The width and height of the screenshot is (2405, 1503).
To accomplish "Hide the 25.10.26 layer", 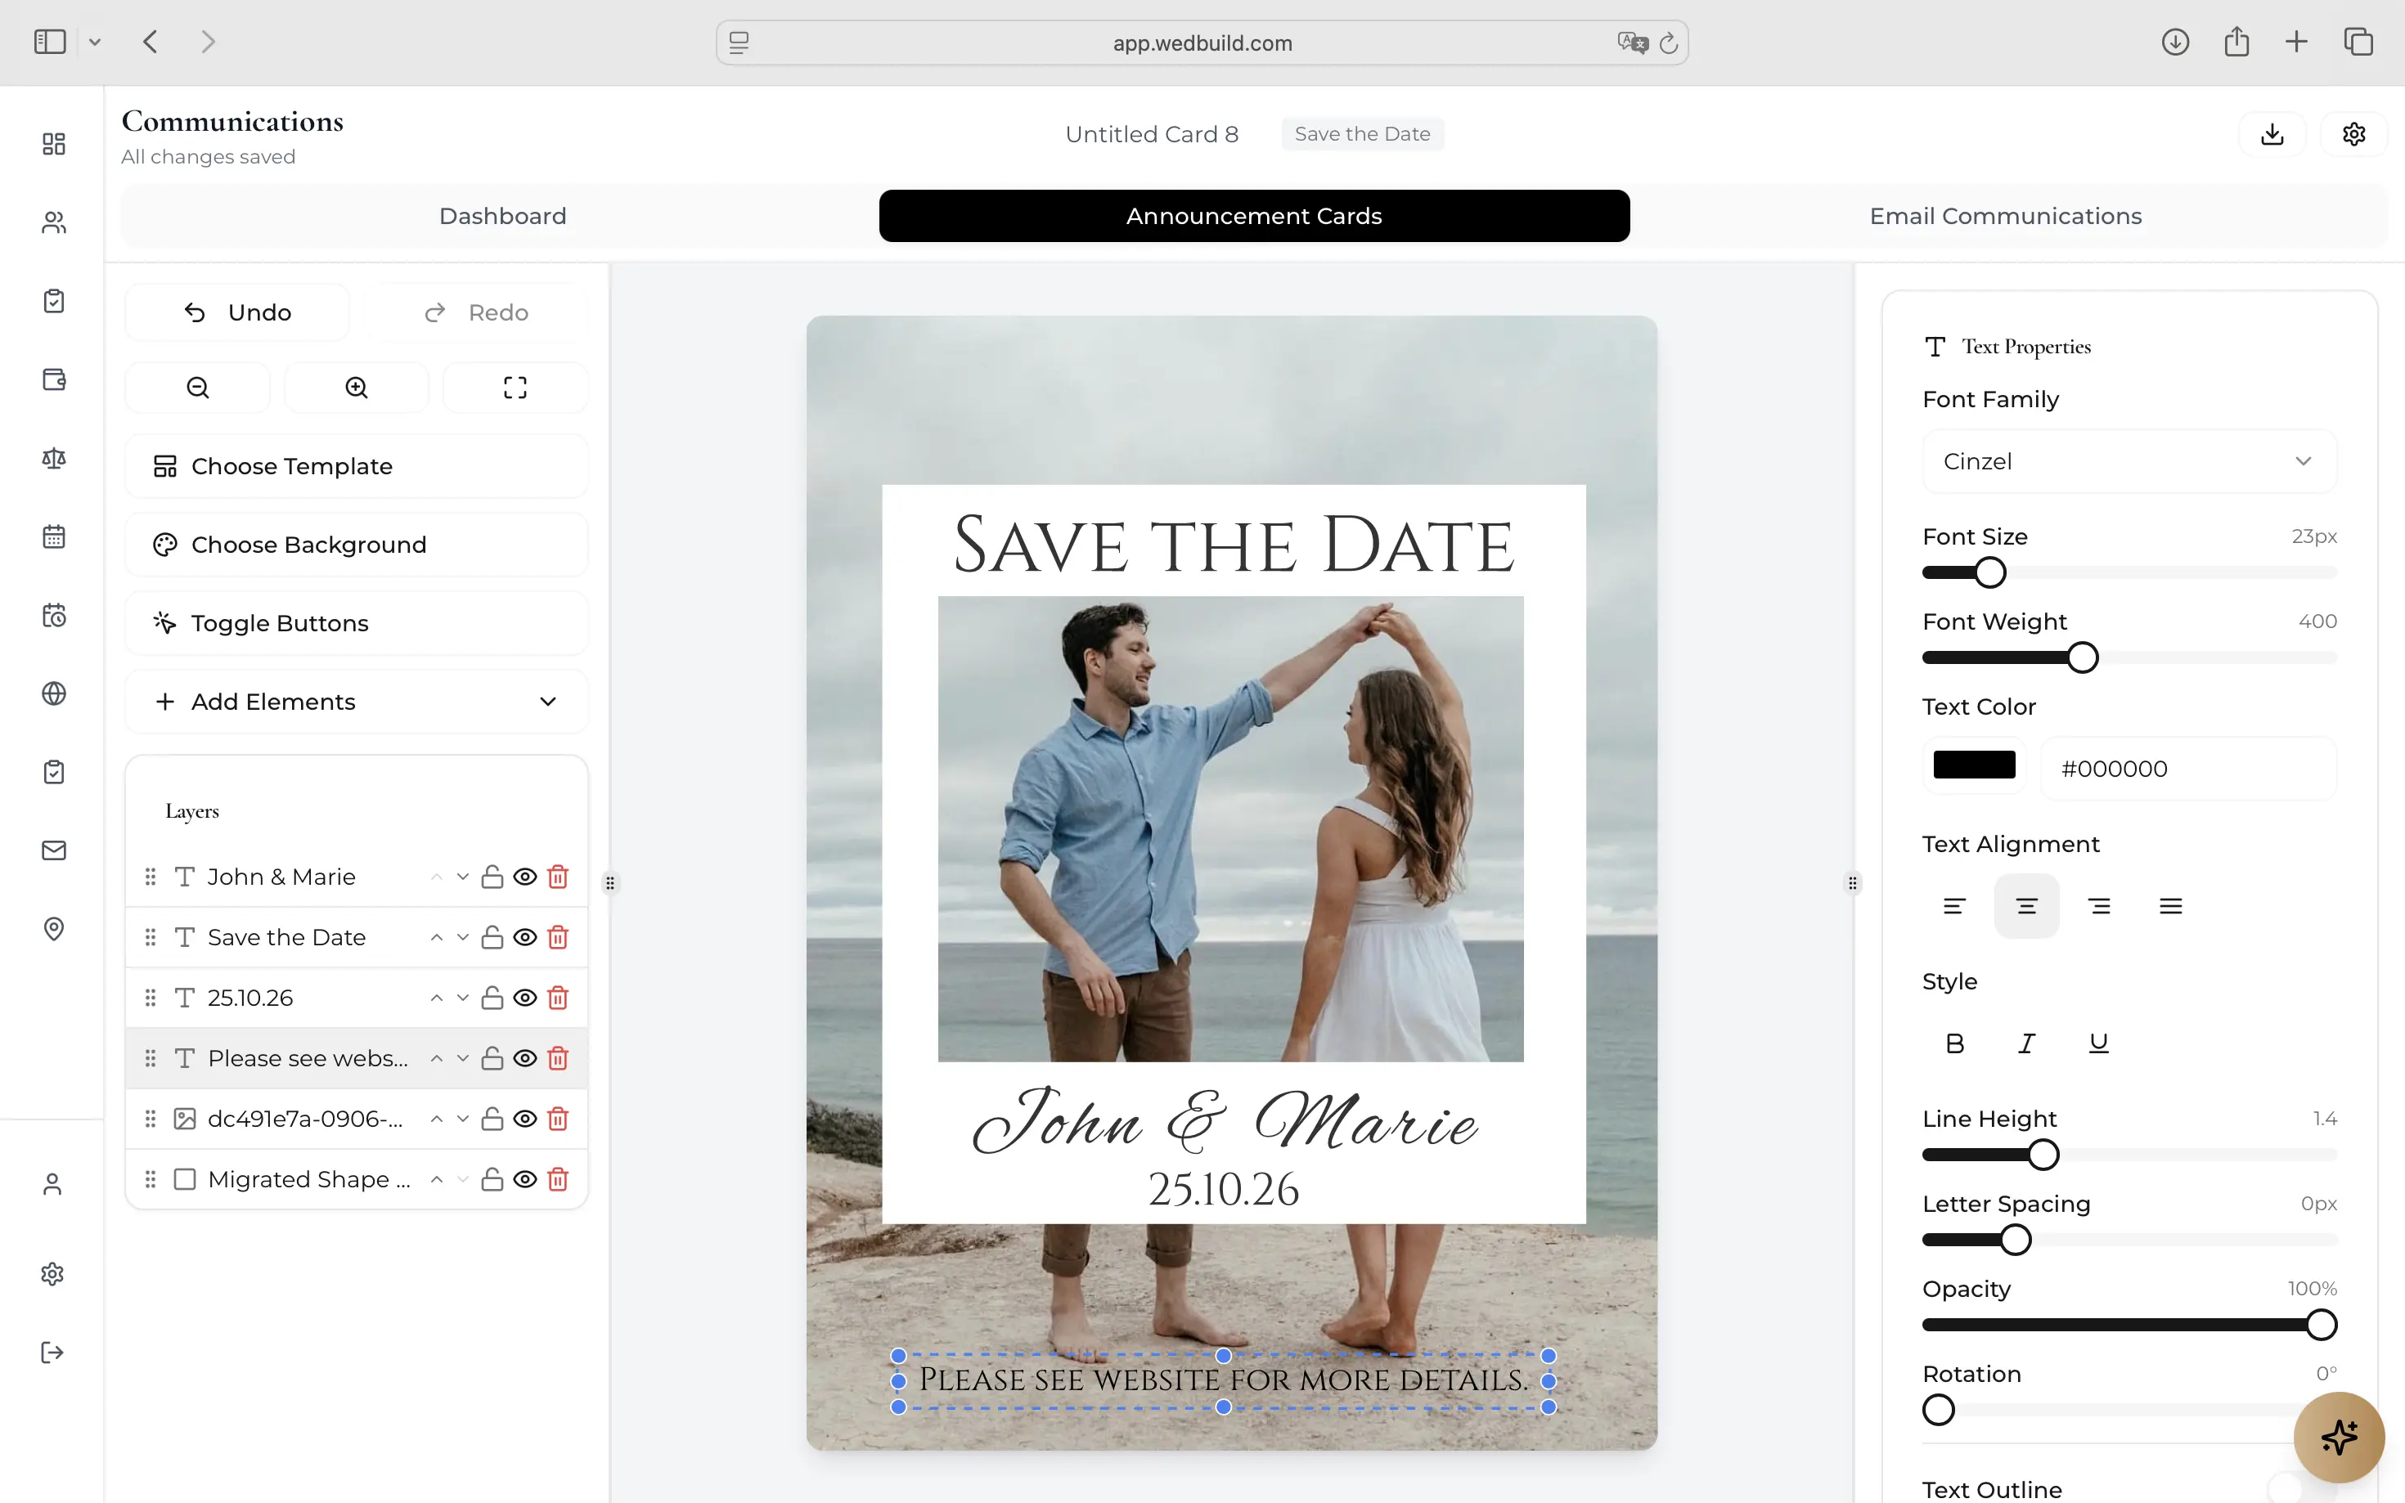I will tap(525, 998).
